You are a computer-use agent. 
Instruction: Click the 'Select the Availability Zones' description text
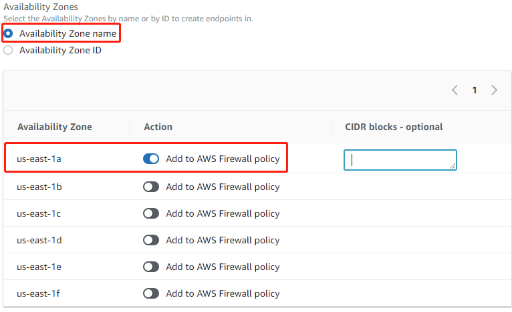click(128, 19)
